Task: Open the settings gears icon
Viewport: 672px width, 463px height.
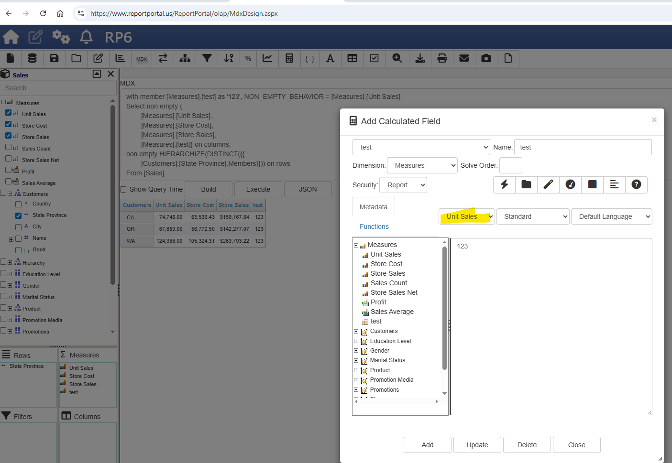Action: point(61,37)
